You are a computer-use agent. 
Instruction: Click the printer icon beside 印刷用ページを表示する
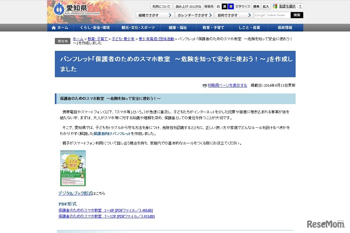coord(205,85)
